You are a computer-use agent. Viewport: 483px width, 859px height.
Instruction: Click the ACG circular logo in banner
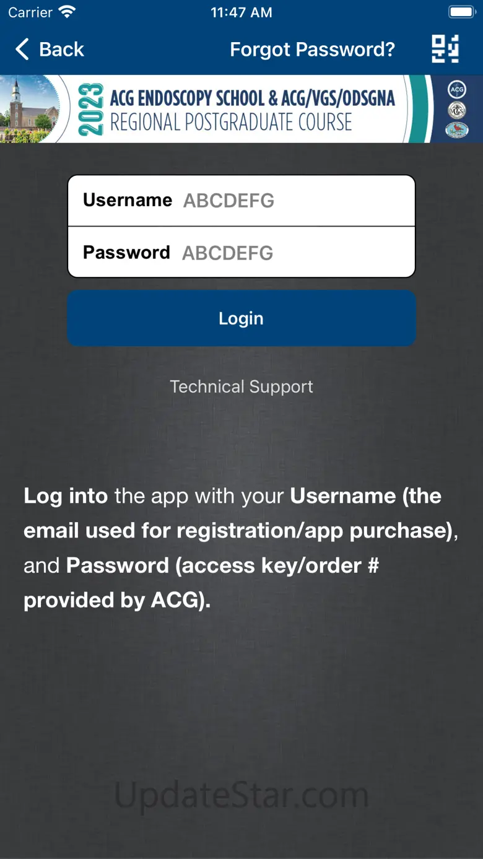click(457, 90)
